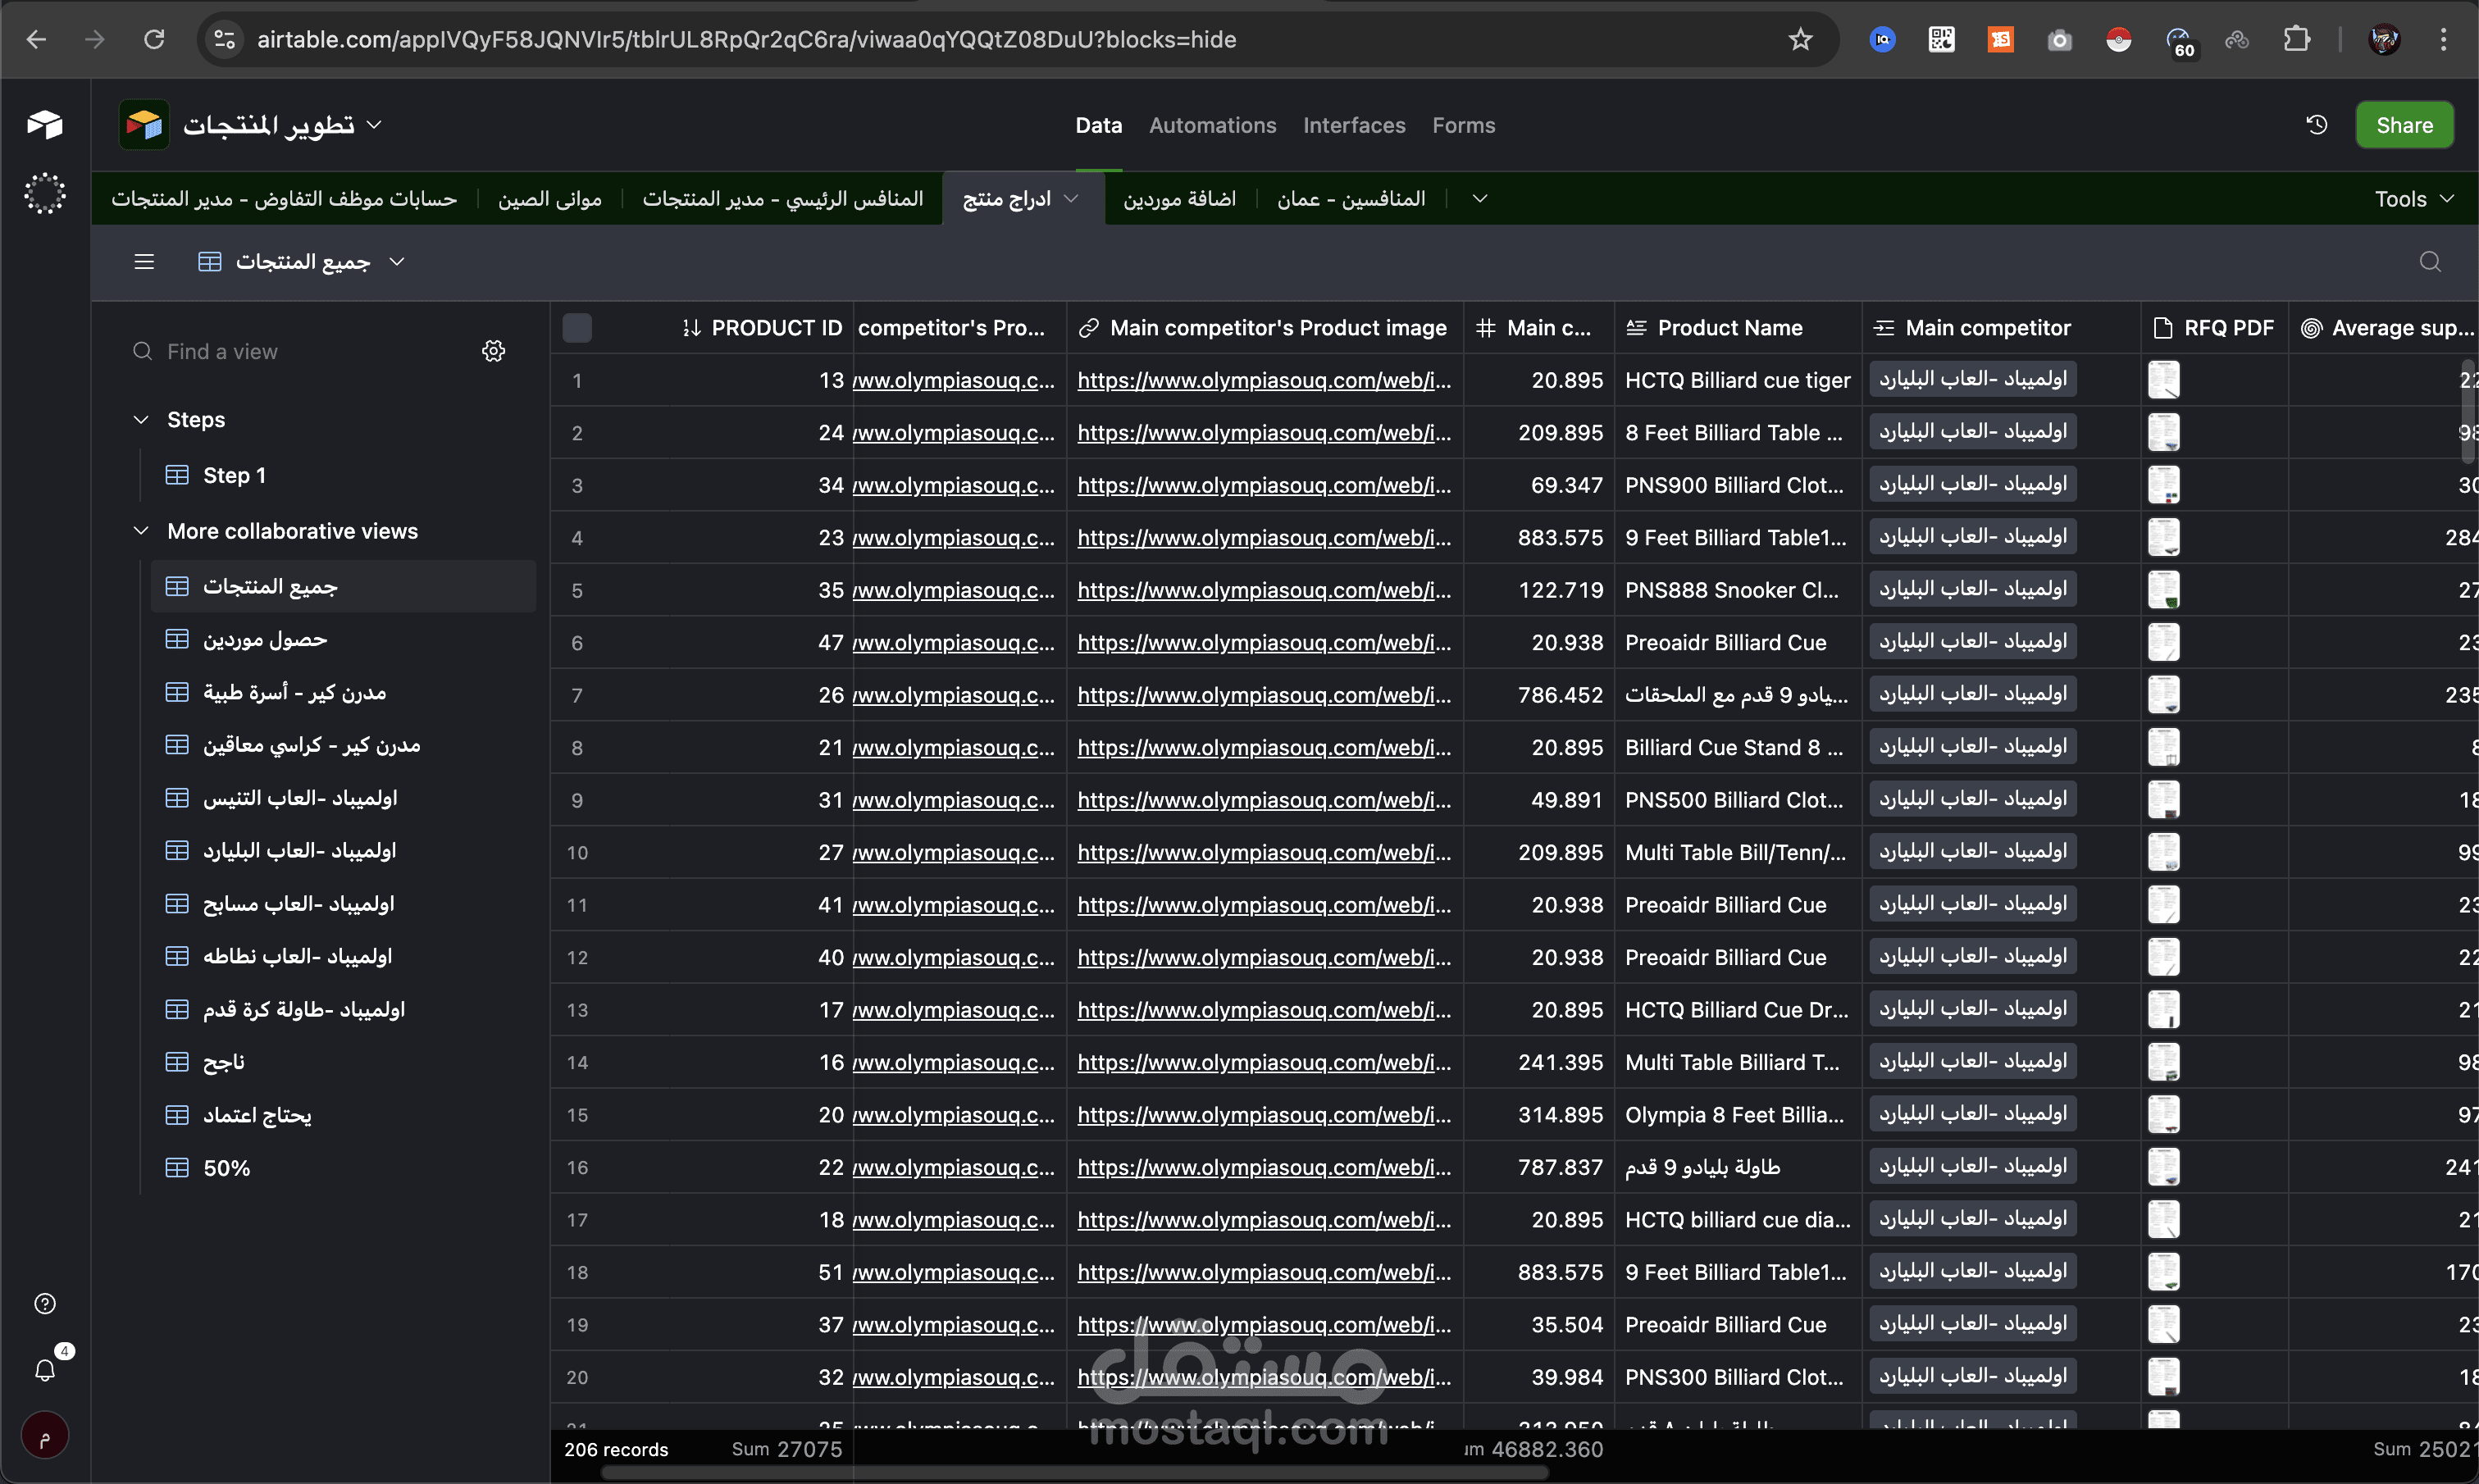Click the search icon in the view bar
2479x1484 pixels.
click(2430, 262)
